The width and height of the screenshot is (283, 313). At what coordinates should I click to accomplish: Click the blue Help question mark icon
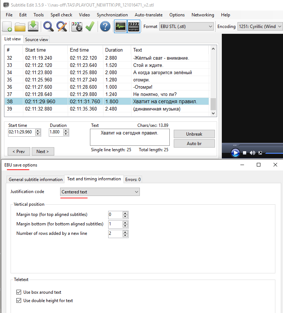coord(105,27)
